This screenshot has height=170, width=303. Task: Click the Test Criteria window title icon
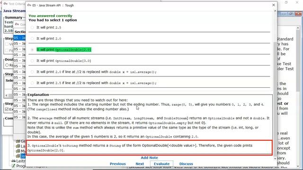(5, 4)
